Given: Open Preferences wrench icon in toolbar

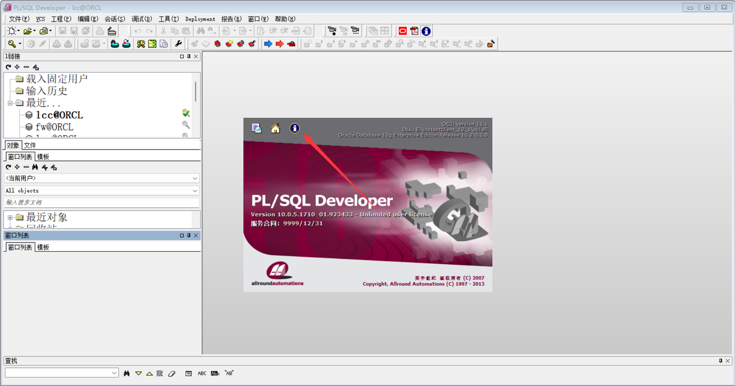Looking at the screenshot, I should (178, 44).
